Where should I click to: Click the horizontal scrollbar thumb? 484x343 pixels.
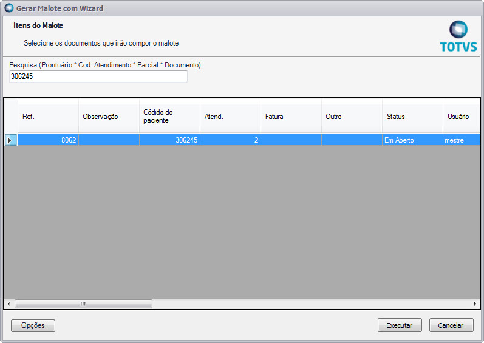pyautogui.click(x=83, y=304)
